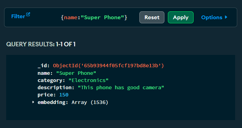Click the Options arrow icon

[226, 17]
